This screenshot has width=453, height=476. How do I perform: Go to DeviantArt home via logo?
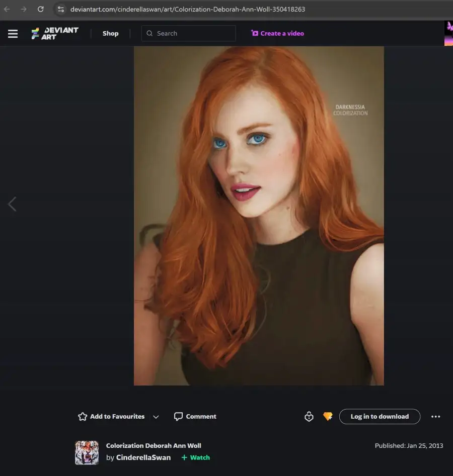pos(55,33)
